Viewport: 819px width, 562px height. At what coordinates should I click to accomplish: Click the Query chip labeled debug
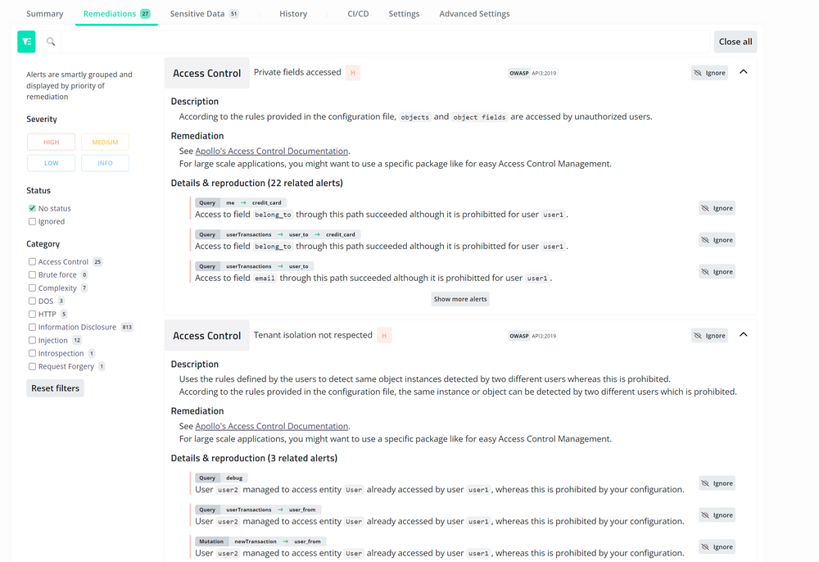click(x=233, y=478)
